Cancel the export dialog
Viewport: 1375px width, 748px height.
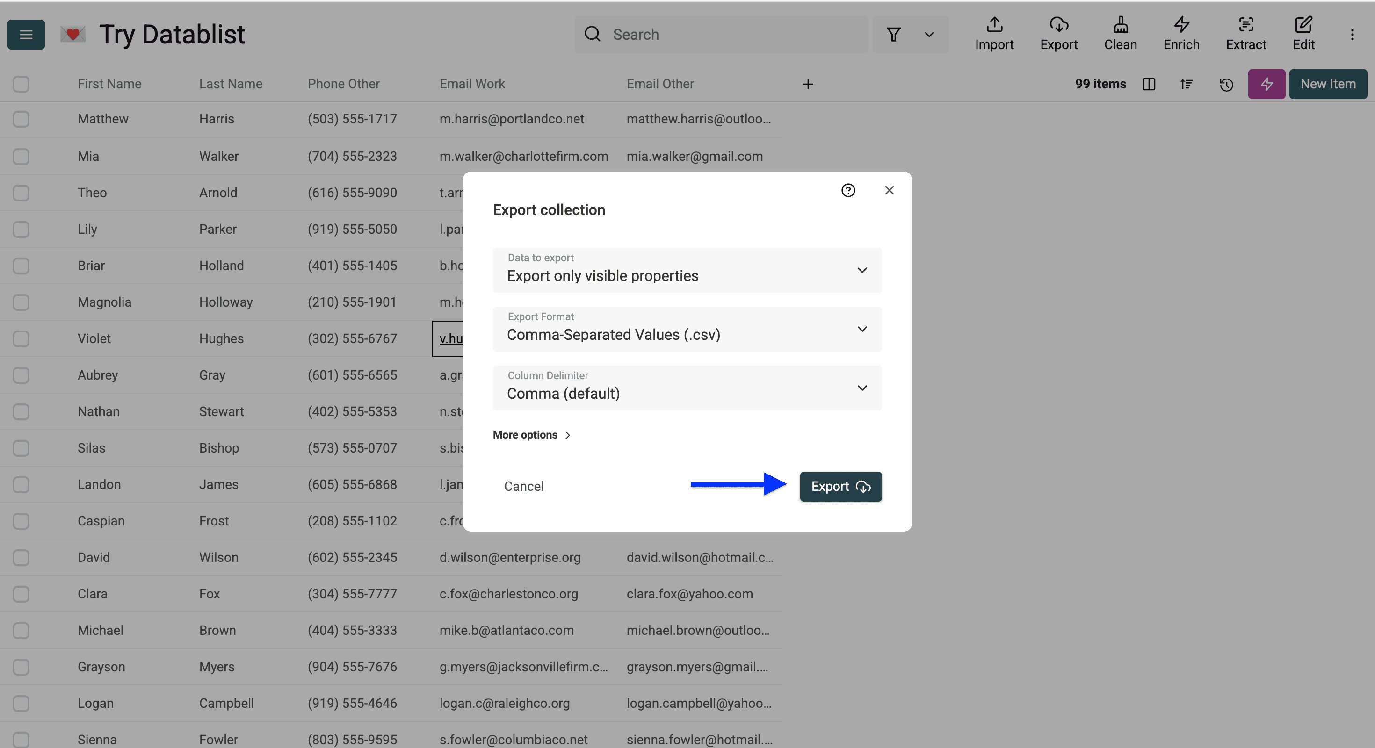(x=523, y=486)
